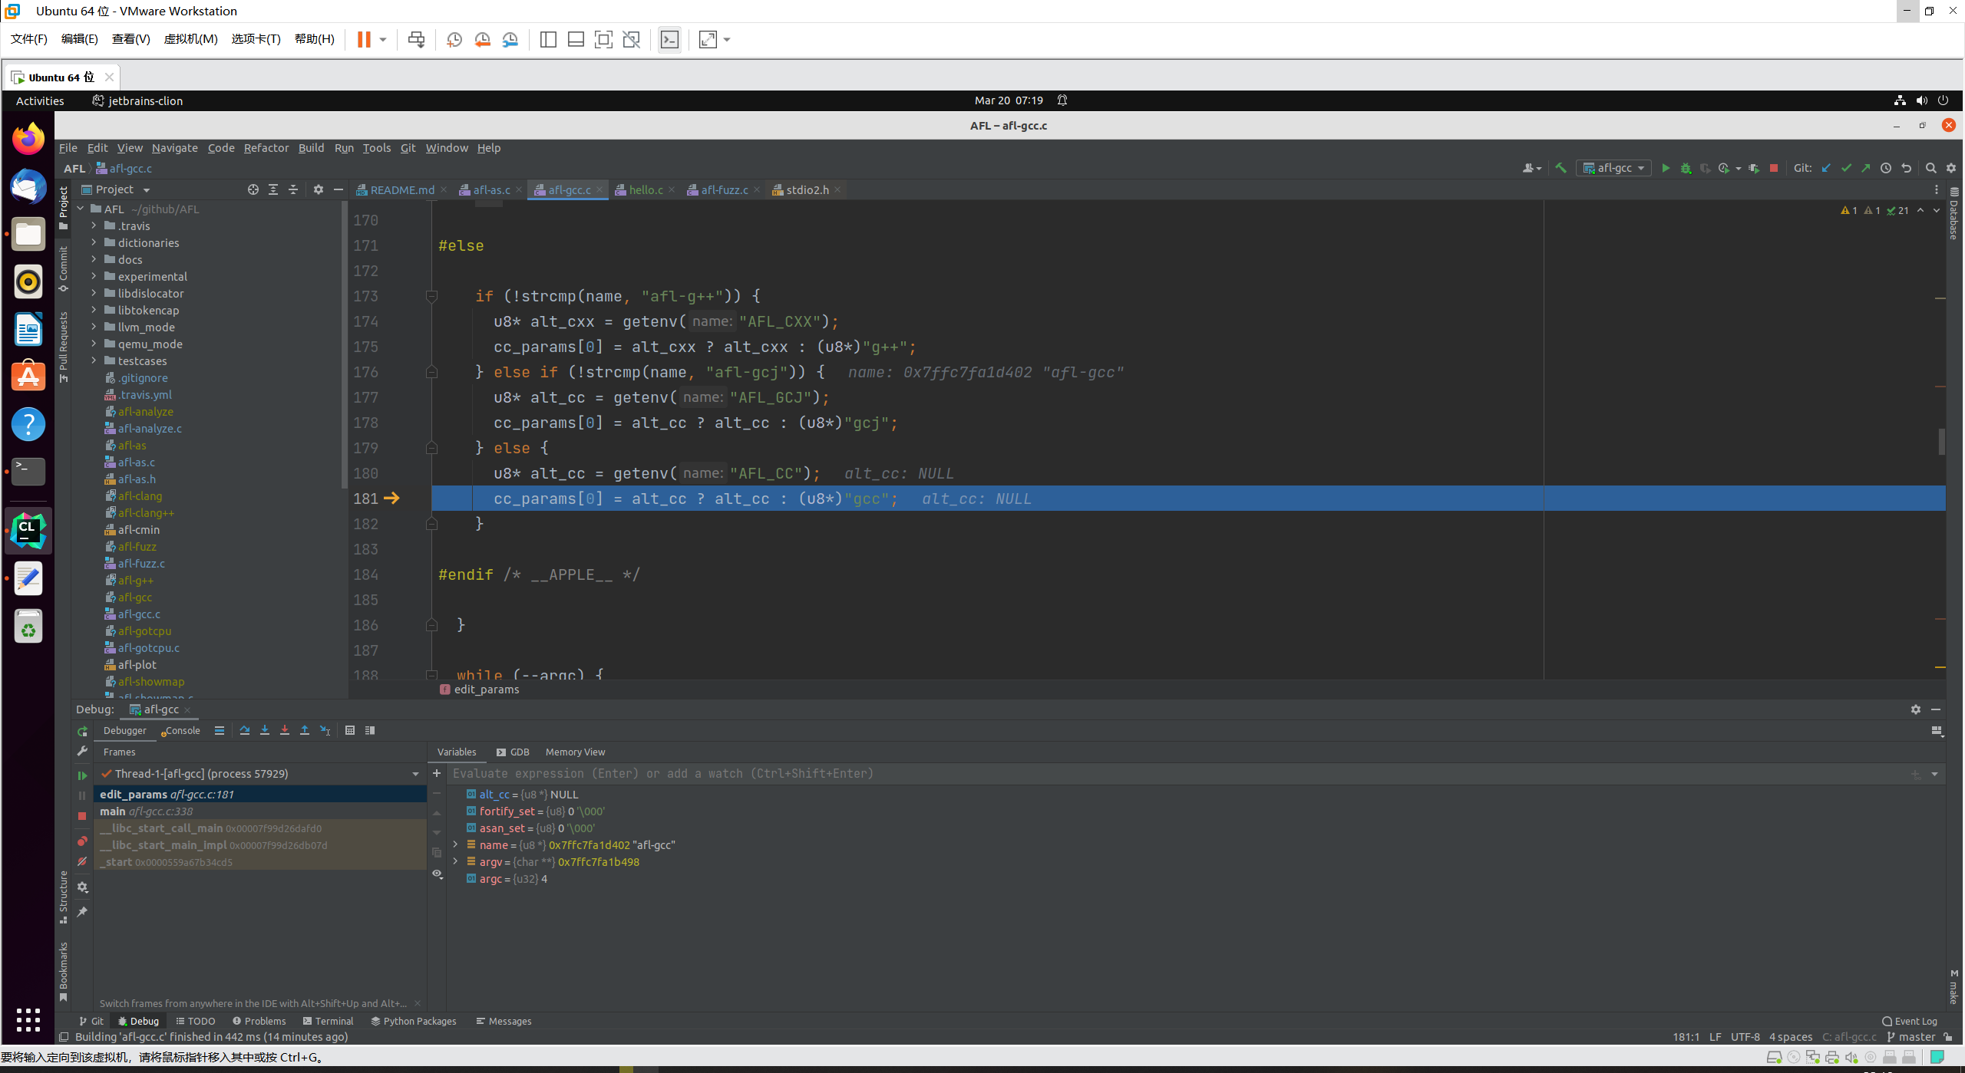Open the Terminal tool window button
This screenshot has width=1965, height=1073.
(x=328, y=1021)
